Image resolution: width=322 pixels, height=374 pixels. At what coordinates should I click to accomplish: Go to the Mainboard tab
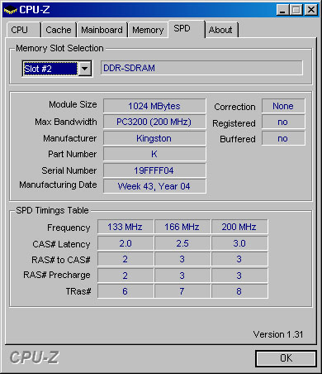click(102, 30)
